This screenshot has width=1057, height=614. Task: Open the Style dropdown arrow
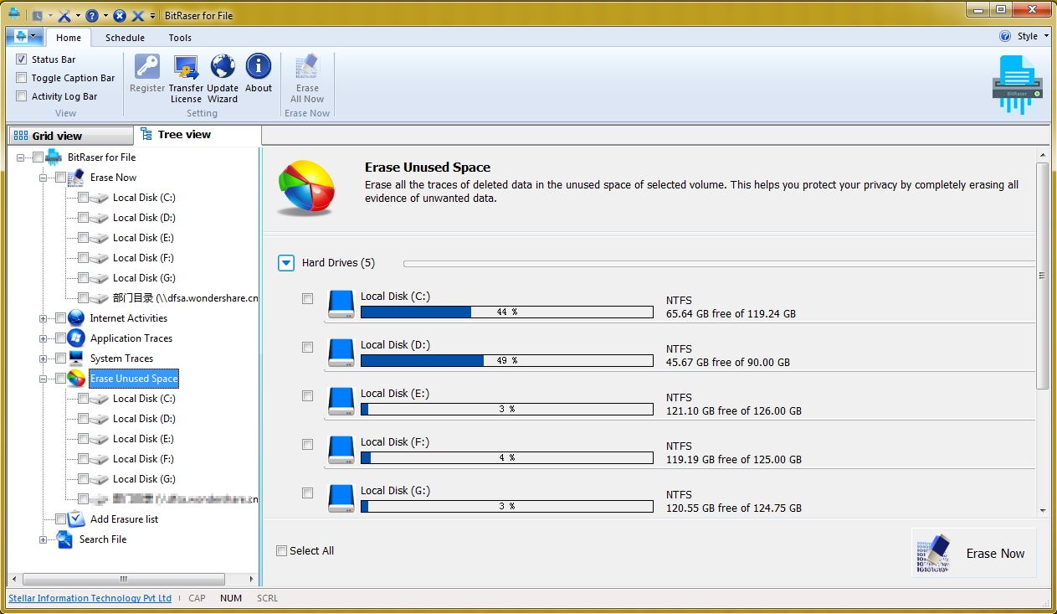1046,37
